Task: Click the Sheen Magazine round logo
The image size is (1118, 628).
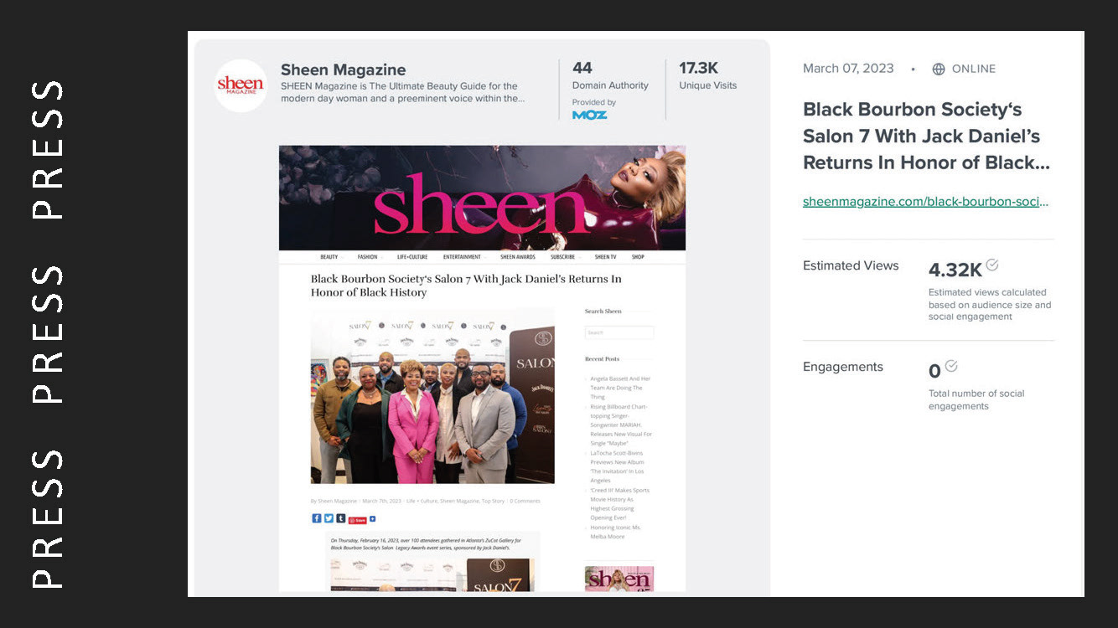Action: (241, 85)
